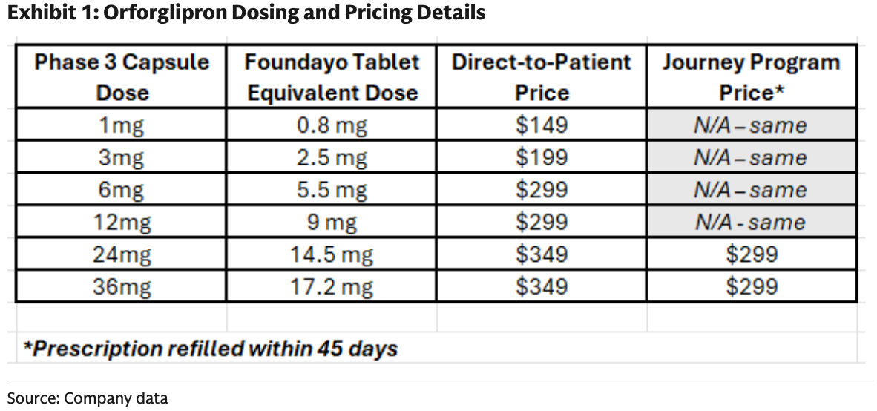Screen dimensions: 877x411
Task: Select the 2.5 mg tablet dose cell
Action: coord(332,157)
